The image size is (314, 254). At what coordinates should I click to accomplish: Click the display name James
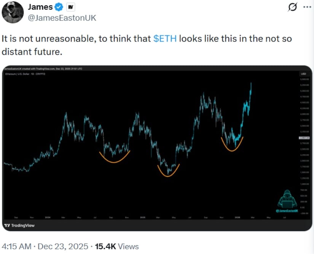tap(40, 7)
